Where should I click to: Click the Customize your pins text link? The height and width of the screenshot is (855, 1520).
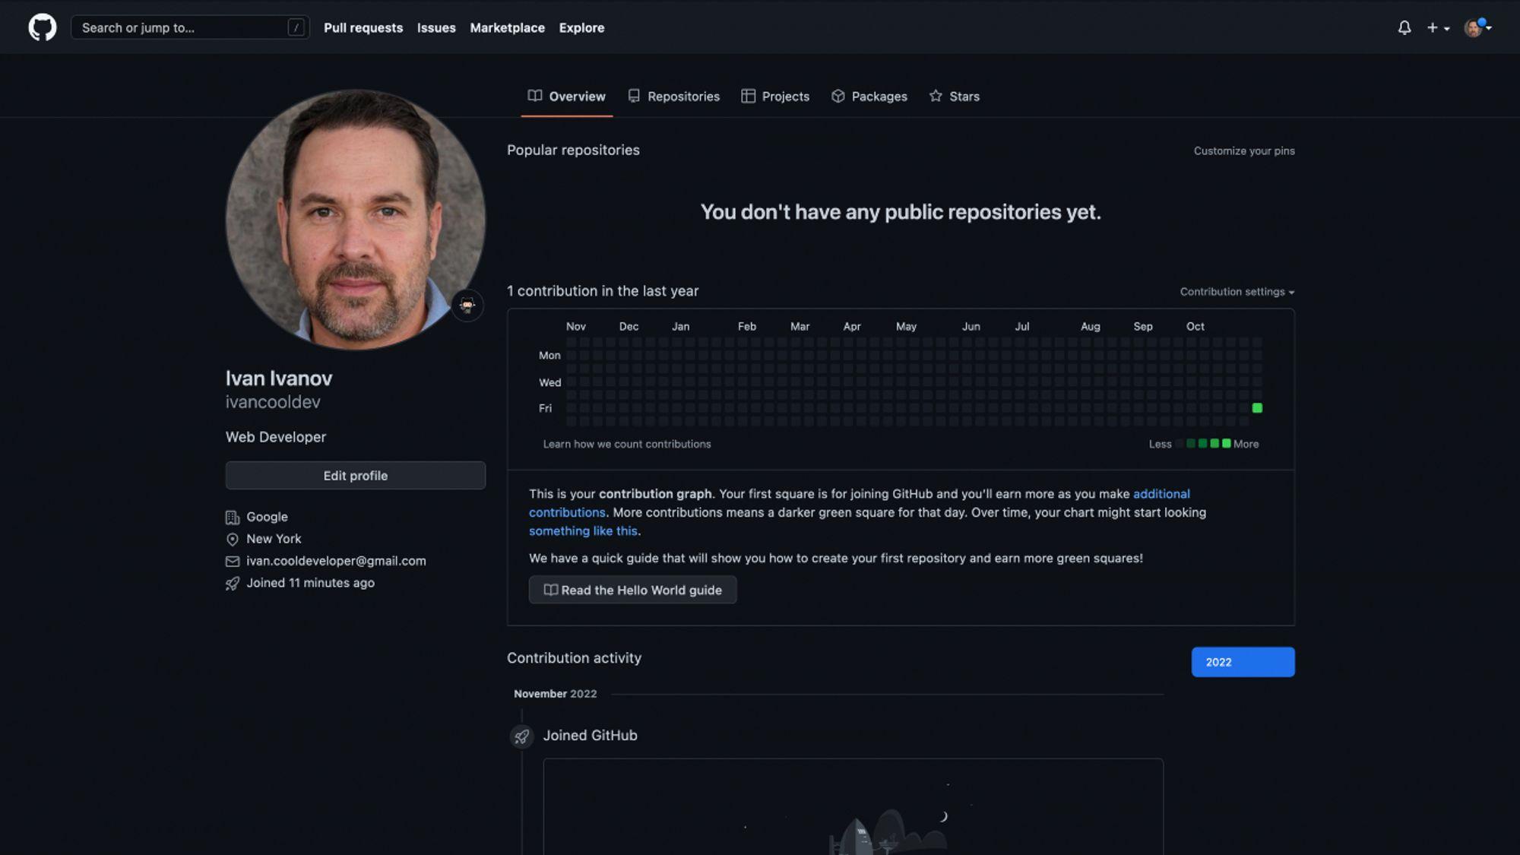[x=1244, y=151]
